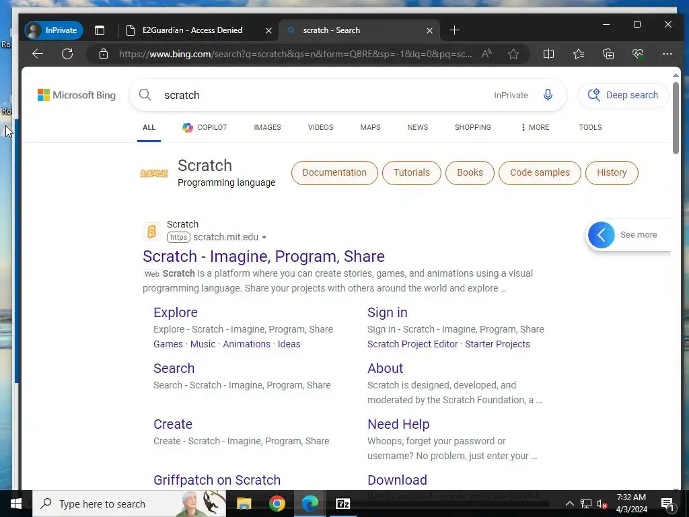View site information lock icon
This screenshot has width=689, height=517.
point(103,54)
